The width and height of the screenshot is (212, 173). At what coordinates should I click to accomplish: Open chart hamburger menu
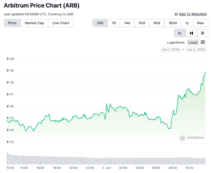203,42
